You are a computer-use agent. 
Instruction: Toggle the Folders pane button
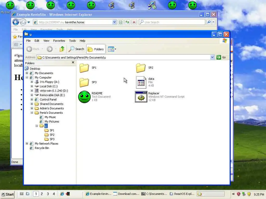pyautogui.click(x=96, y=49)
